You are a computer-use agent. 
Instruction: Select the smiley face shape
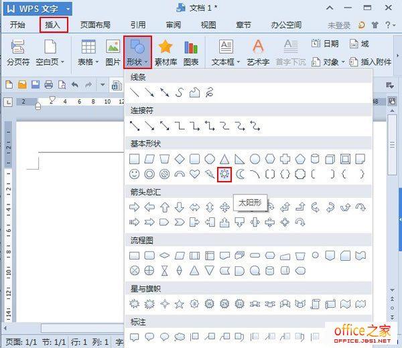(x=135, y=174)
